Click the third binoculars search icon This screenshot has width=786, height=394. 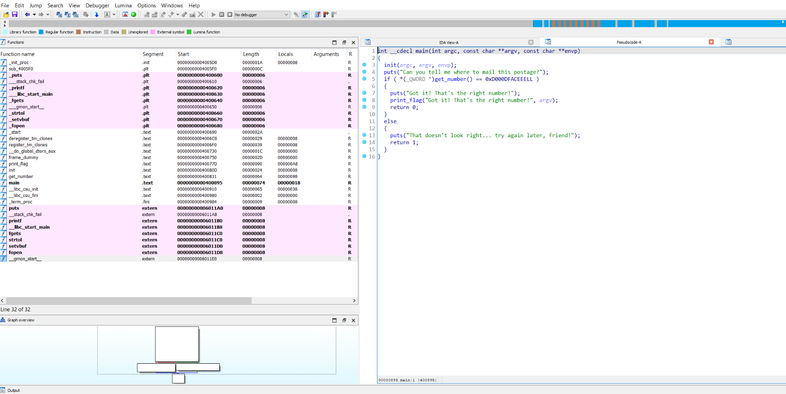[75, 14]
